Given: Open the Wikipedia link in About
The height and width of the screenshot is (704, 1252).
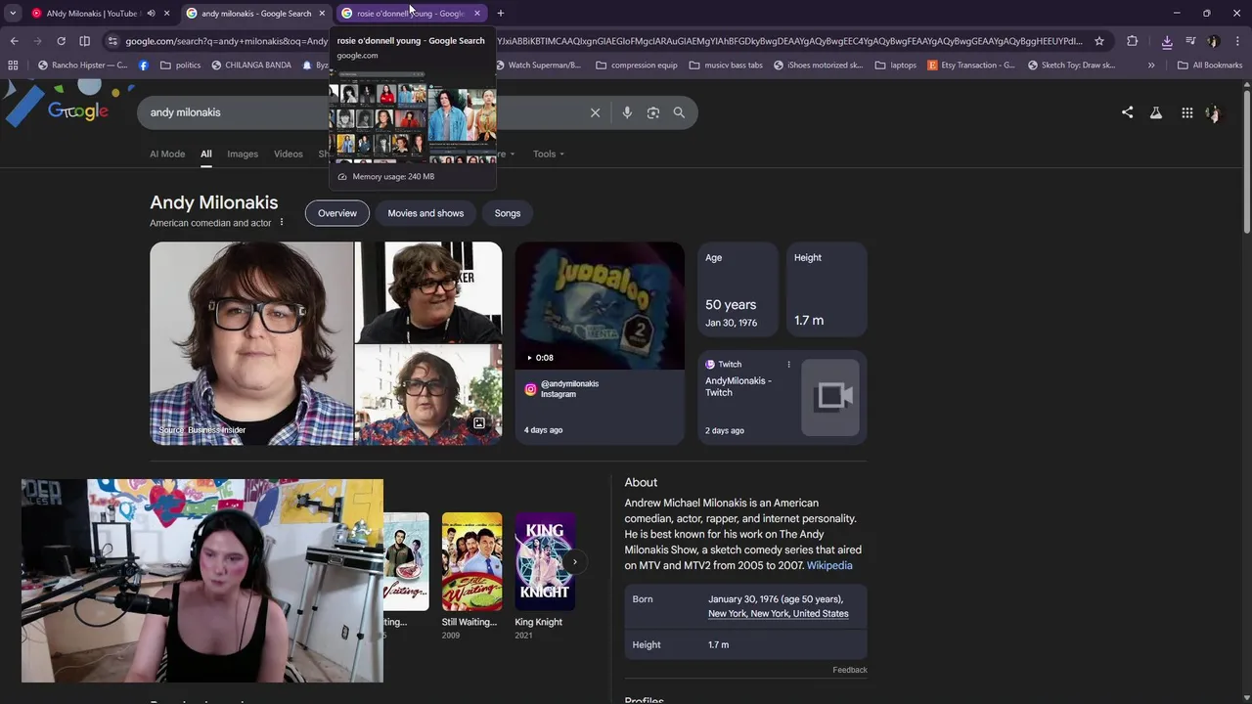Looking at the screenshot, I should (829, 565).
